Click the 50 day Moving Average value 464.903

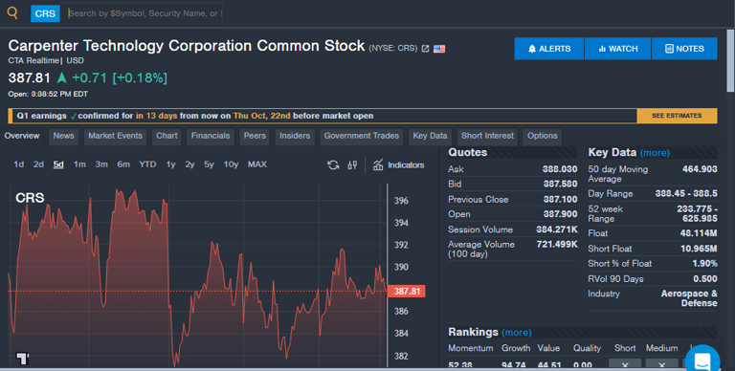(x=700, y=169)
